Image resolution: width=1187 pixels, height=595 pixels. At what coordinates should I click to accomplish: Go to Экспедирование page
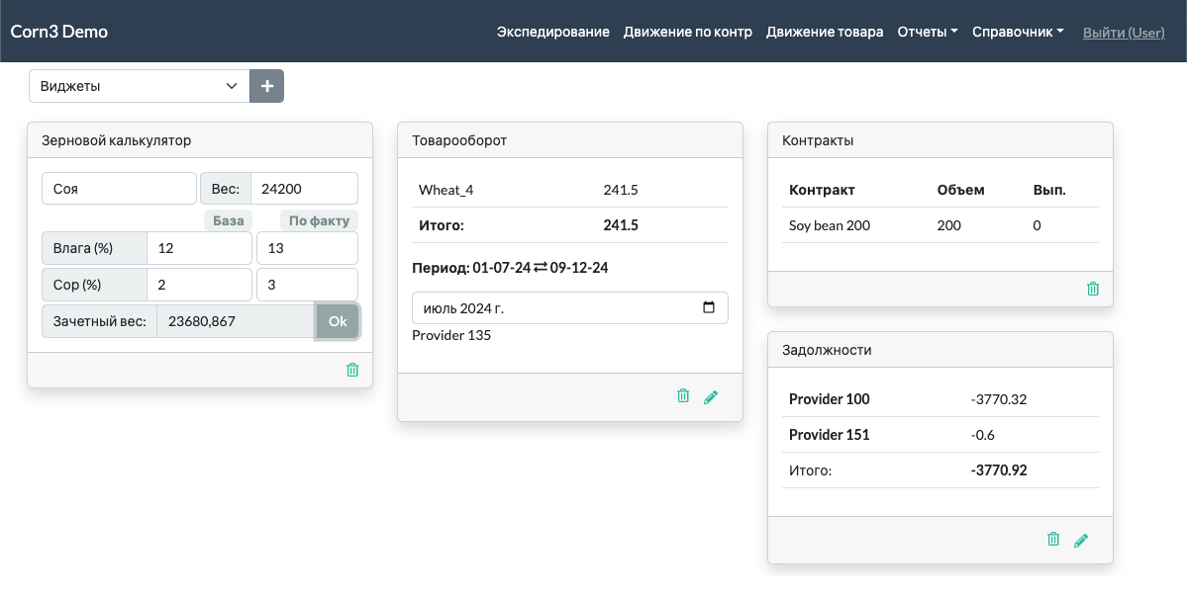(x=552, y=32)
